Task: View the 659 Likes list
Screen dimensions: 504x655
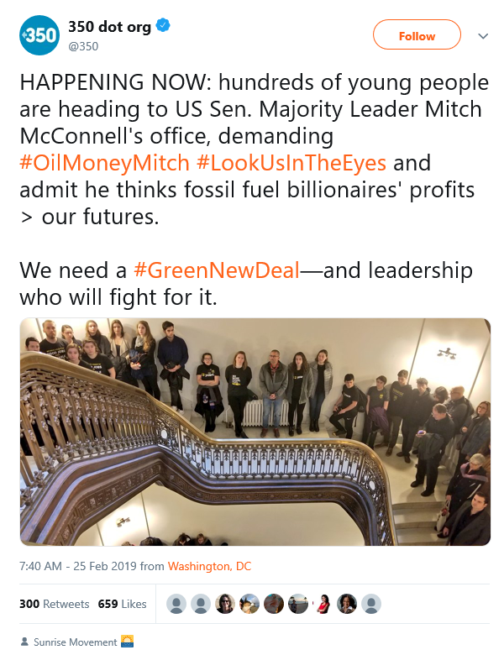Action: coord(122,604)
